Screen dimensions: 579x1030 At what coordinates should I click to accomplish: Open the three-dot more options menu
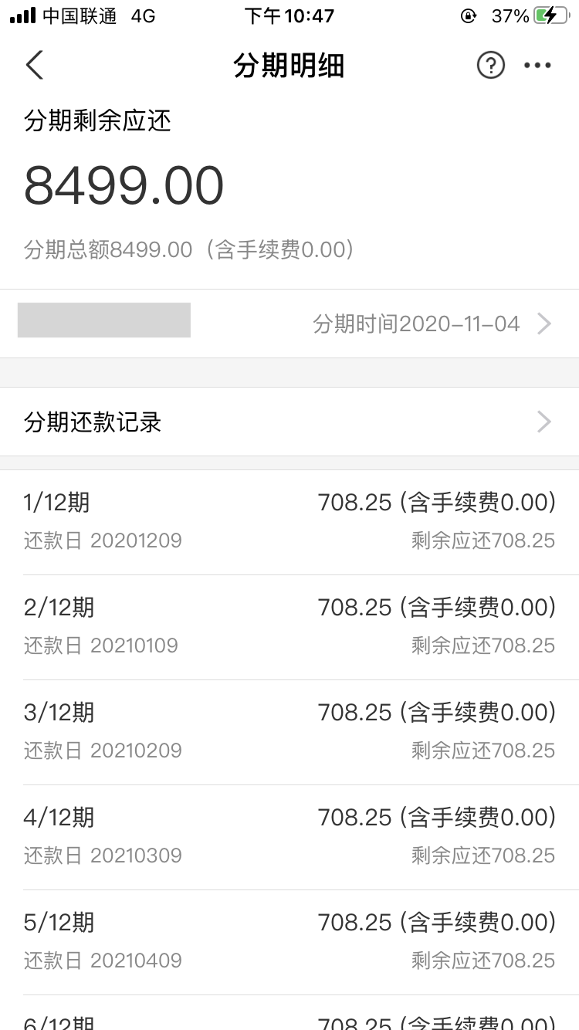click(537, 66)
